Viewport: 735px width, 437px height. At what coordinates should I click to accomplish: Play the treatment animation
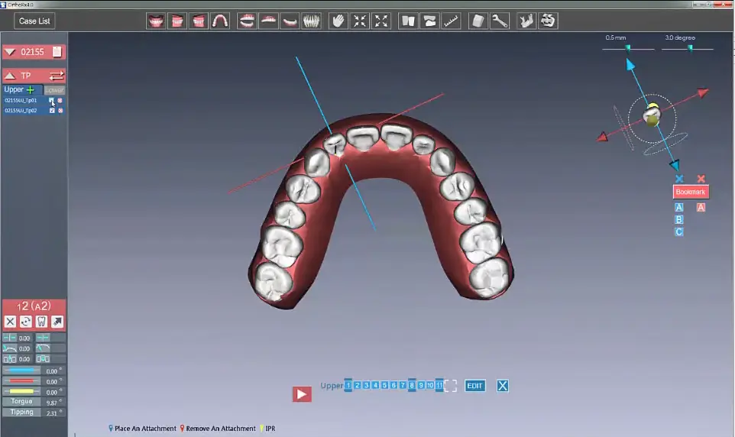coord(302,394)
